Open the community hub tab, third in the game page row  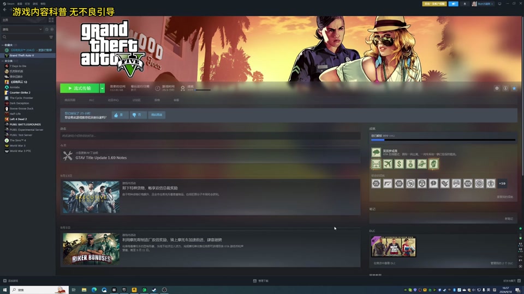[x=114, y=100]
